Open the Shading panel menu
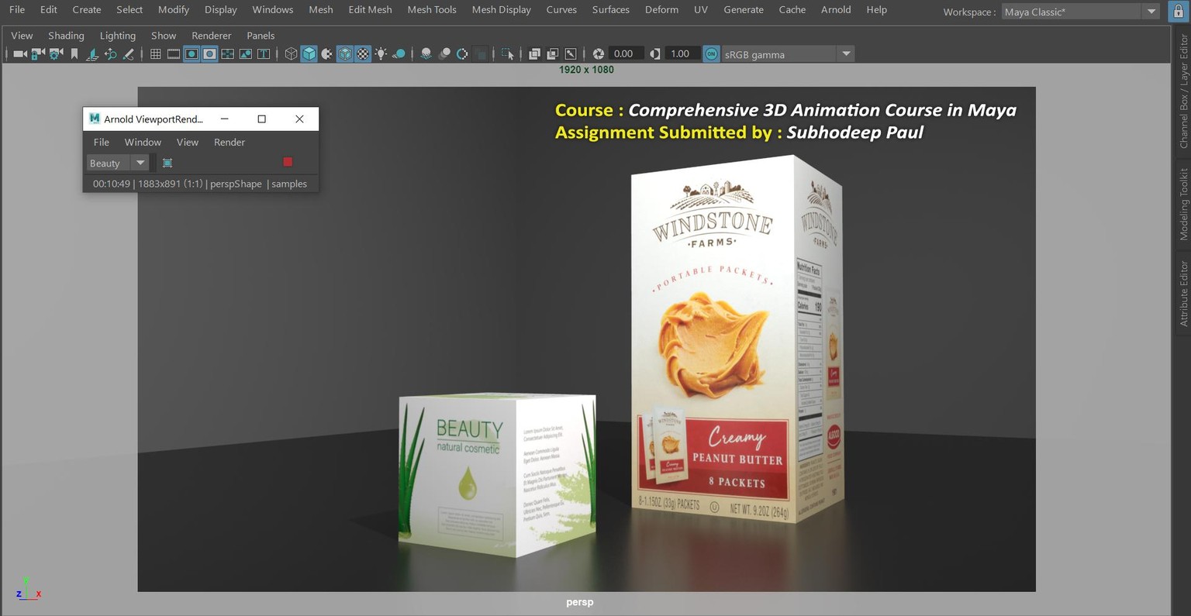The image size is (1191, 616). click(66, 36)
